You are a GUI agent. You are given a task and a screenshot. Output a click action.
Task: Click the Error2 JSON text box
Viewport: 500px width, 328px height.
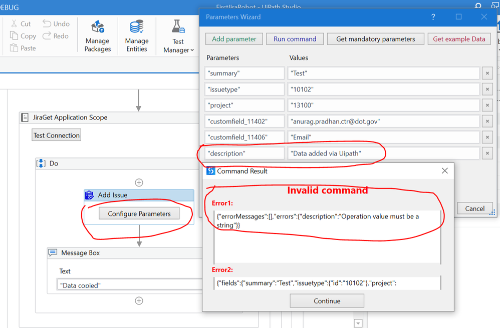327,283
